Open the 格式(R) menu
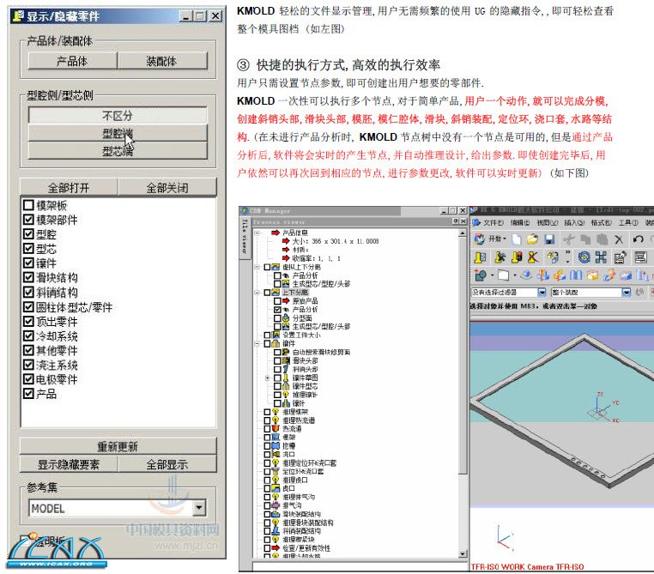 coord(601,222)
